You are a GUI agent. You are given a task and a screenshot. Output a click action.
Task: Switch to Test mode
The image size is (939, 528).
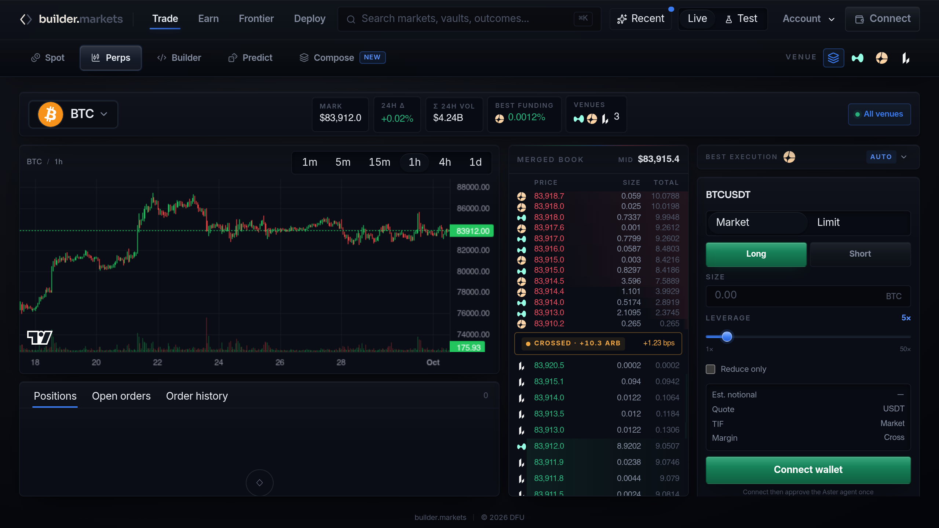(x=741, y=19)
